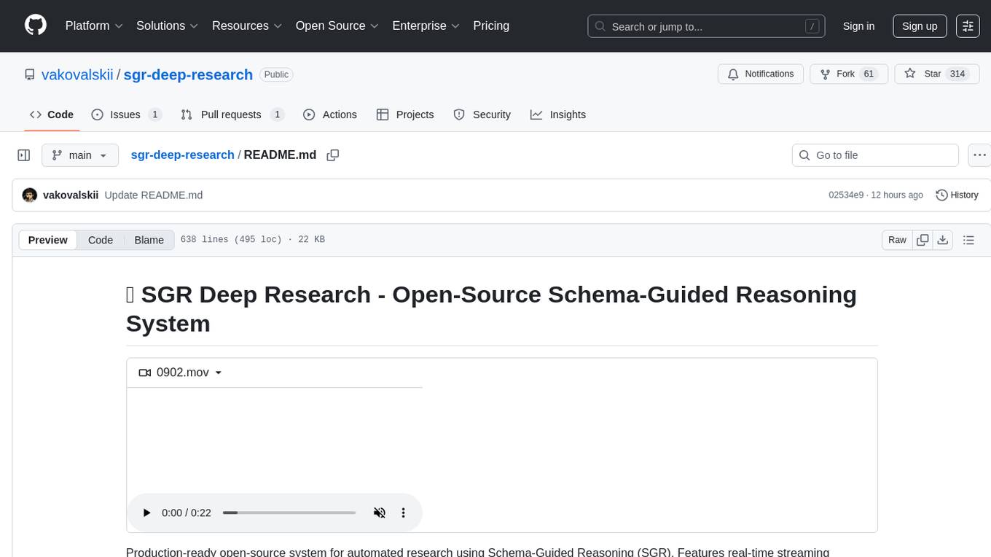Open the Insights tab
The width and height of the screenshot is (991, 557).
tap(558, 114)
